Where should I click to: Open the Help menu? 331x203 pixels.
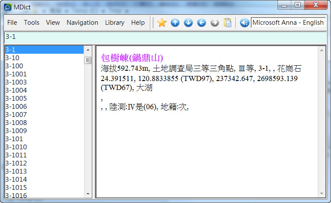click(x=138, y=23)
